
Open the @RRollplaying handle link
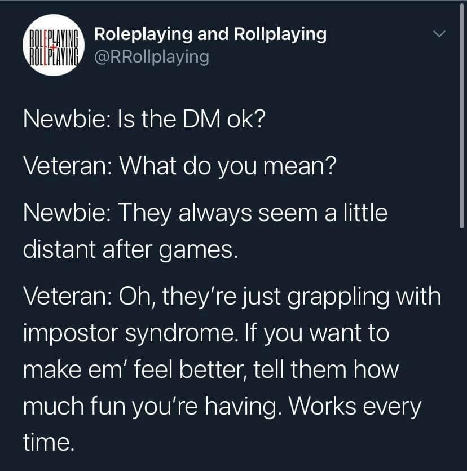pyautogui.click(x=151, y=56)
